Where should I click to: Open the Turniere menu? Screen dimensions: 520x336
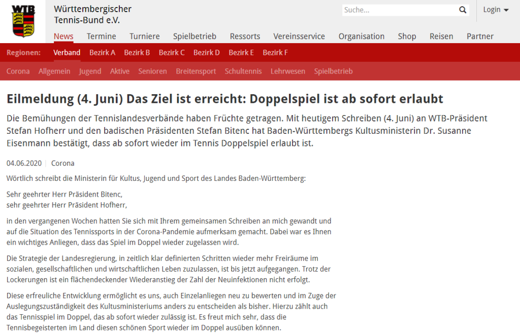tap(145, 36)
